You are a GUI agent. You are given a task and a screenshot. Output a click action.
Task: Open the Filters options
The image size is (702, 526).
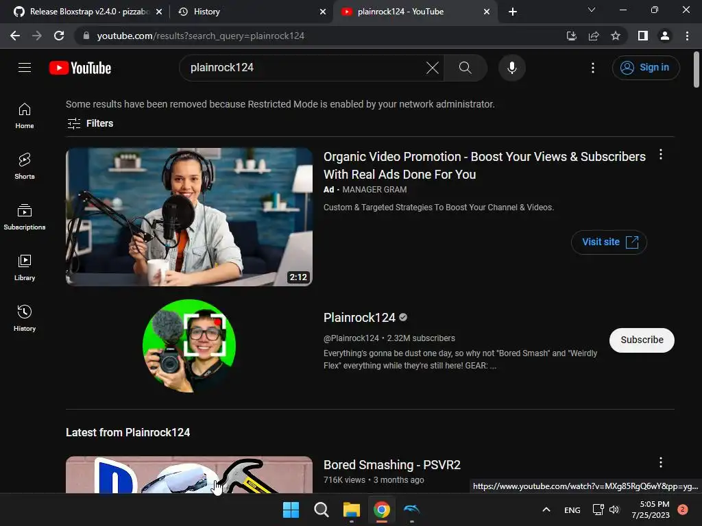click(x=90, y=123)
